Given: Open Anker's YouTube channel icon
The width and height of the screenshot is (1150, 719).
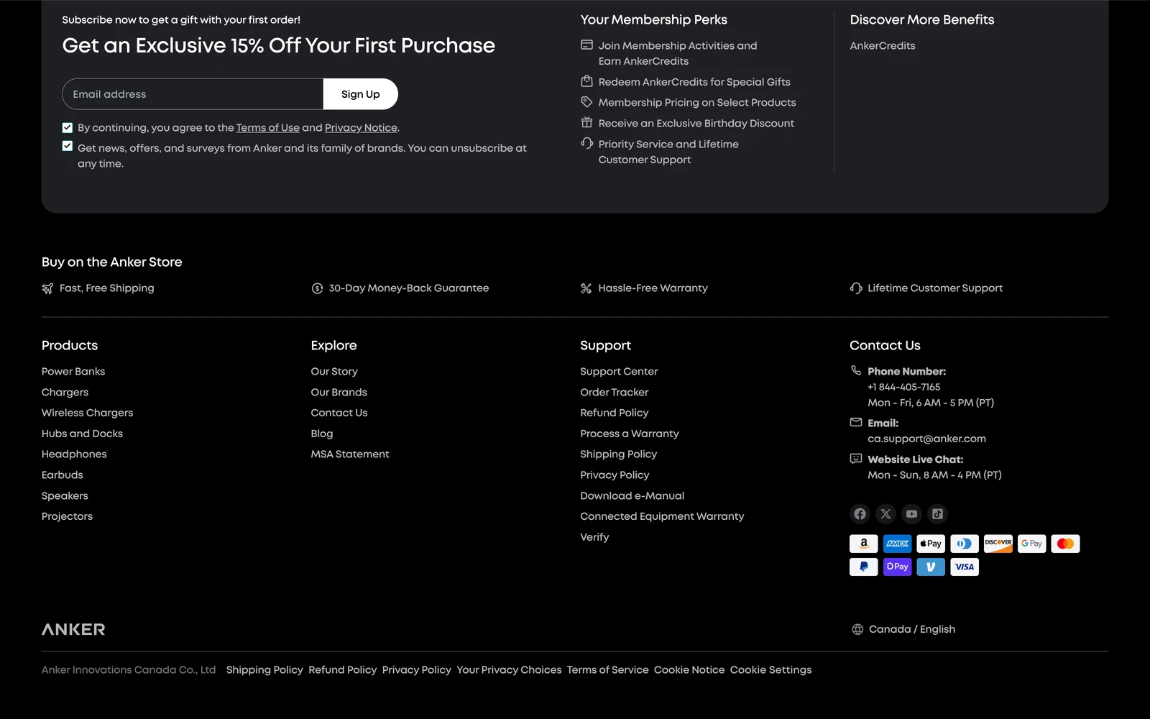Looking at the screenshot, I should tap(911, 514).
